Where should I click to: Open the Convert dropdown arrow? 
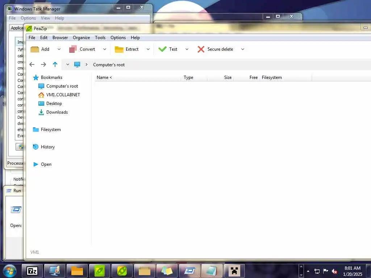105,49
